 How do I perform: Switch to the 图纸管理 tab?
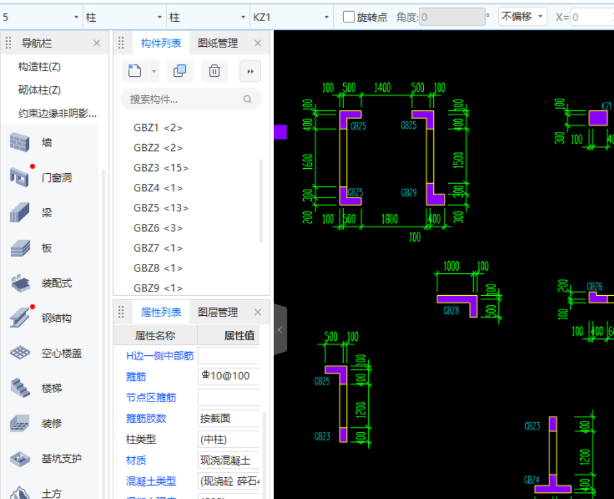pos(217,43)
